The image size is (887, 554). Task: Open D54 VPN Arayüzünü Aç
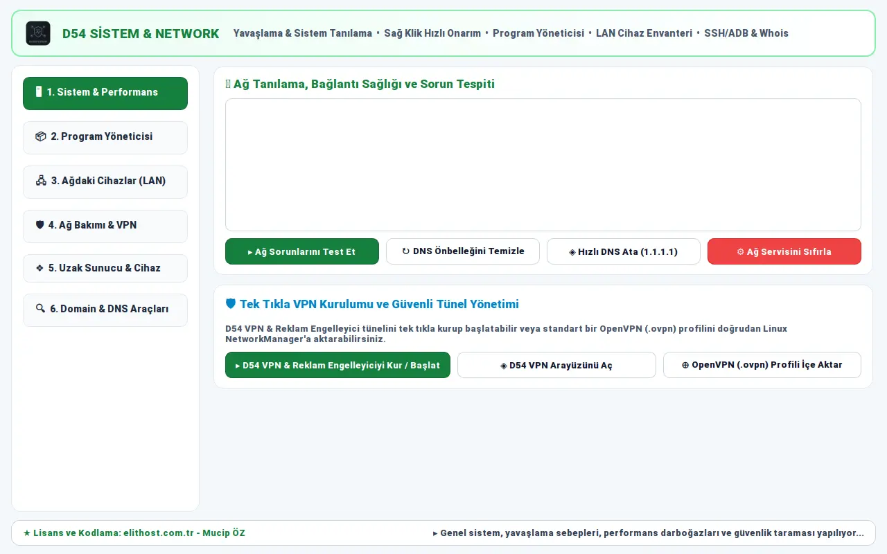coord(556,365)
